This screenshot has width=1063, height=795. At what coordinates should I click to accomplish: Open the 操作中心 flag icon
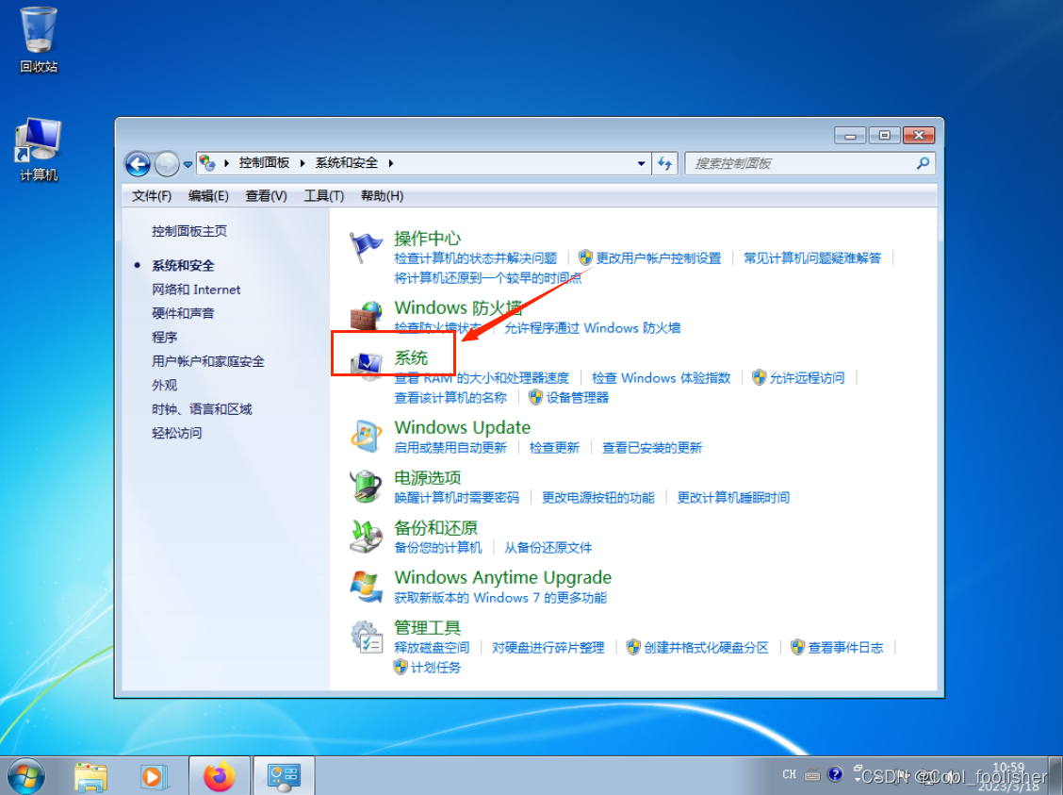tap(366, 247)
